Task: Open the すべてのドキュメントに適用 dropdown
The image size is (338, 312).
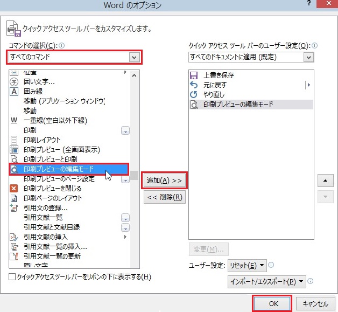Action: coord(251,57)
